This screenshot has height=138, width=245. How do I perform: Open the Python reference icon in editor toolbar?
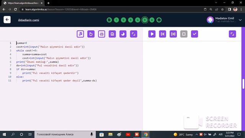pyautogui.click(x=80, y=34)
